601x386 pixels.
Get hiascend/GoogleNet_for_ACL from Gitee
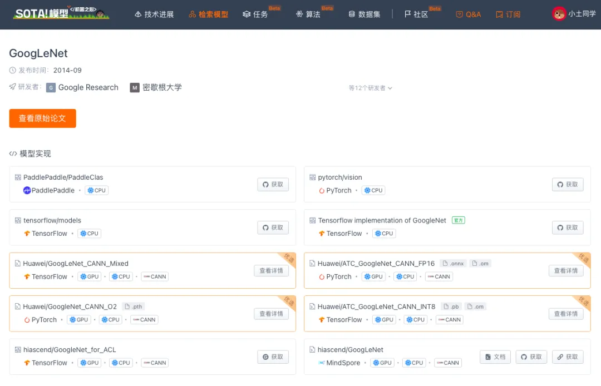[x=273, y=357]
